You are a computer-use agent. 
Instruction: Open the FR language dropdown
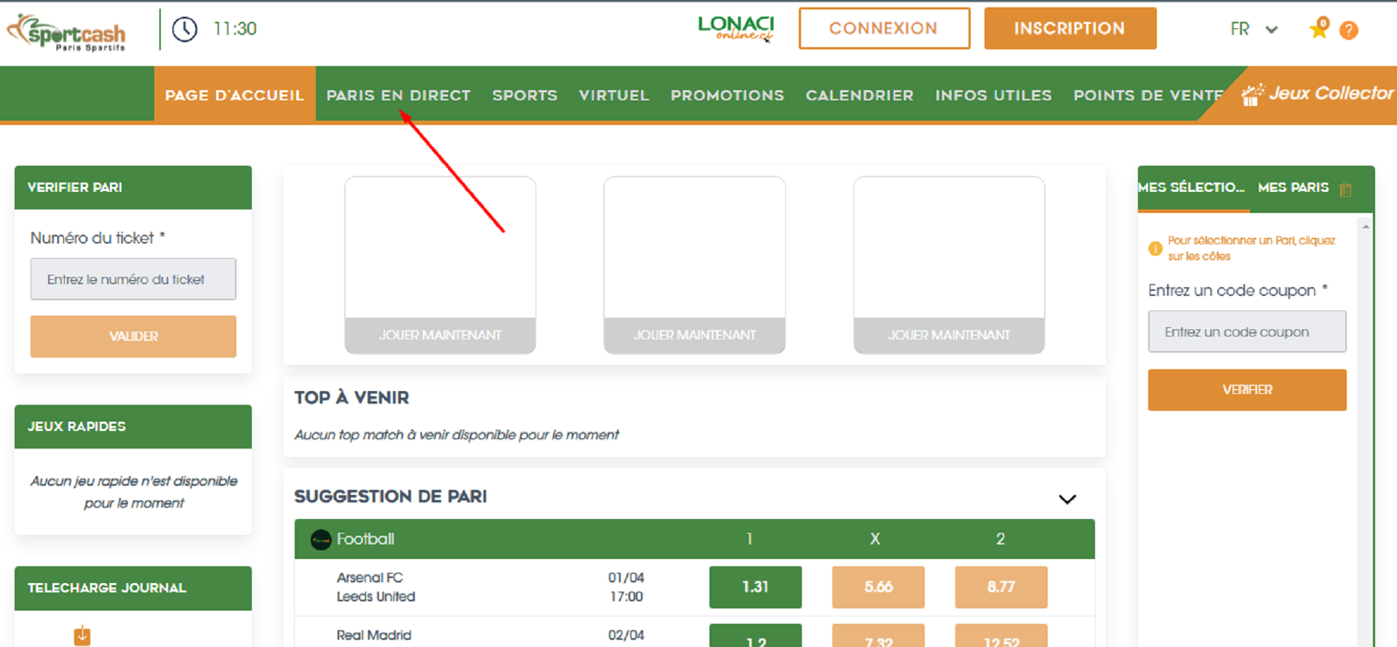[1254, 29]
